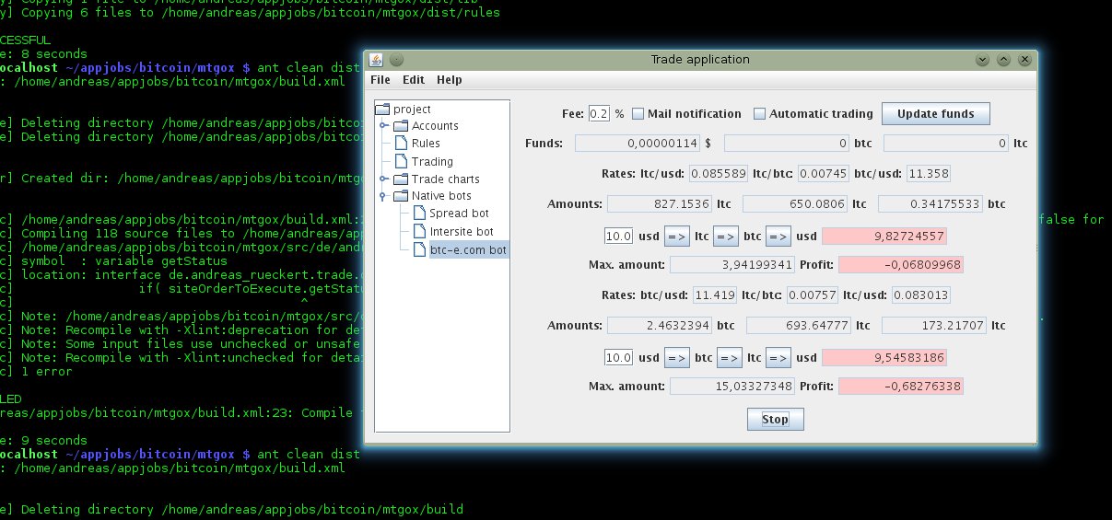Enable the Automatic trading checkbox
The height and width of the screenshot is (520, 1112).
pyautogui.click(x=760, y=114)
